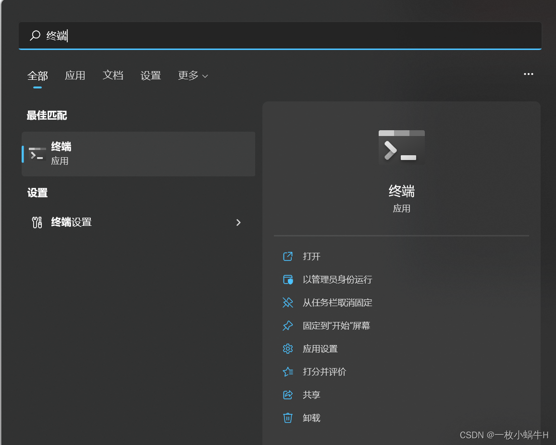Open the 终端设置 result
Viewport: 556px width, 445px height.
138,222
